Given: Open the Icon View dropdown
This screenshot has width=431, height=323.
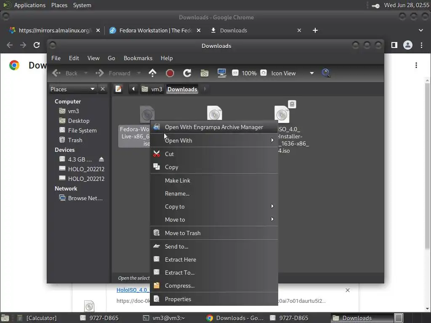Looking at the screenshot, I should (293, 73).
